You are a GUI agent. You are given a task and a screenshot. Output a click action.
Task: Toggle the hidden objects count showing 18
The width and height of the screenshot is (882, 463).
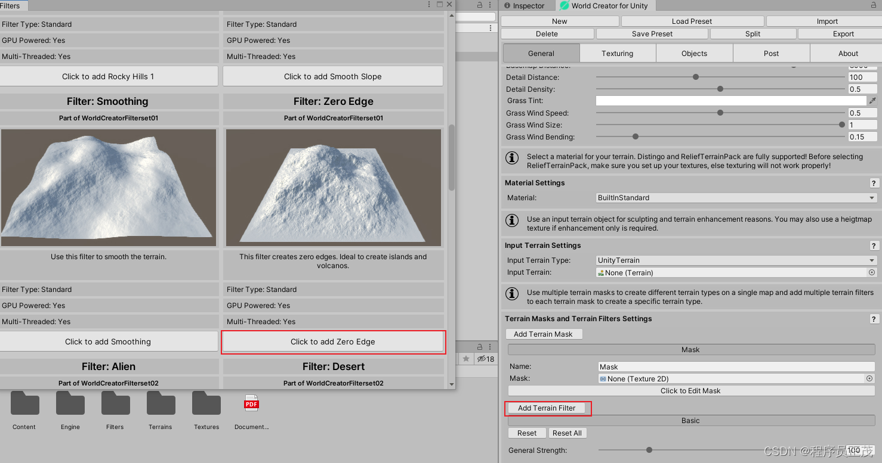pos(485,359)
